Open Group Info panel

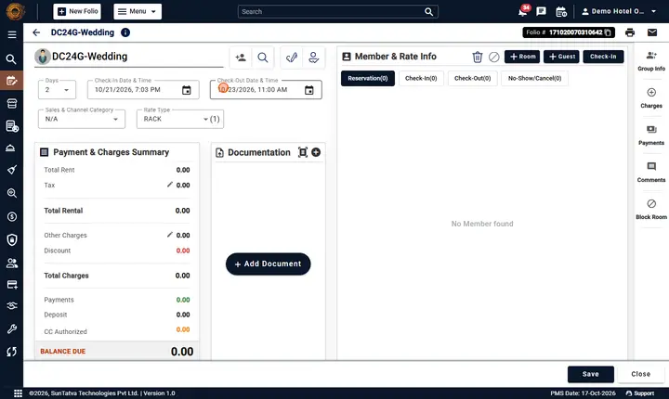(651, 61)
